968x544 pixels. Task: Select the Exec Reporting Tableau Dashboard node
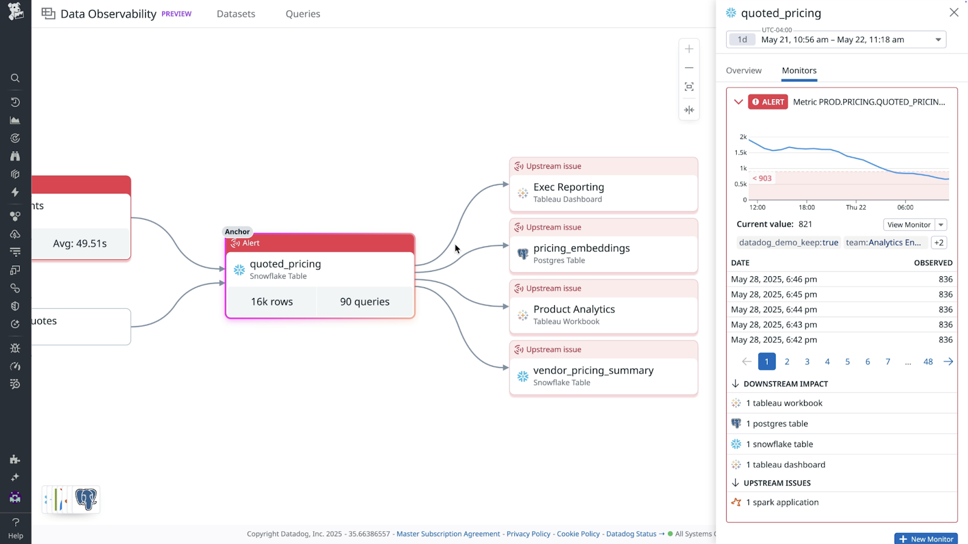[604, 185]
